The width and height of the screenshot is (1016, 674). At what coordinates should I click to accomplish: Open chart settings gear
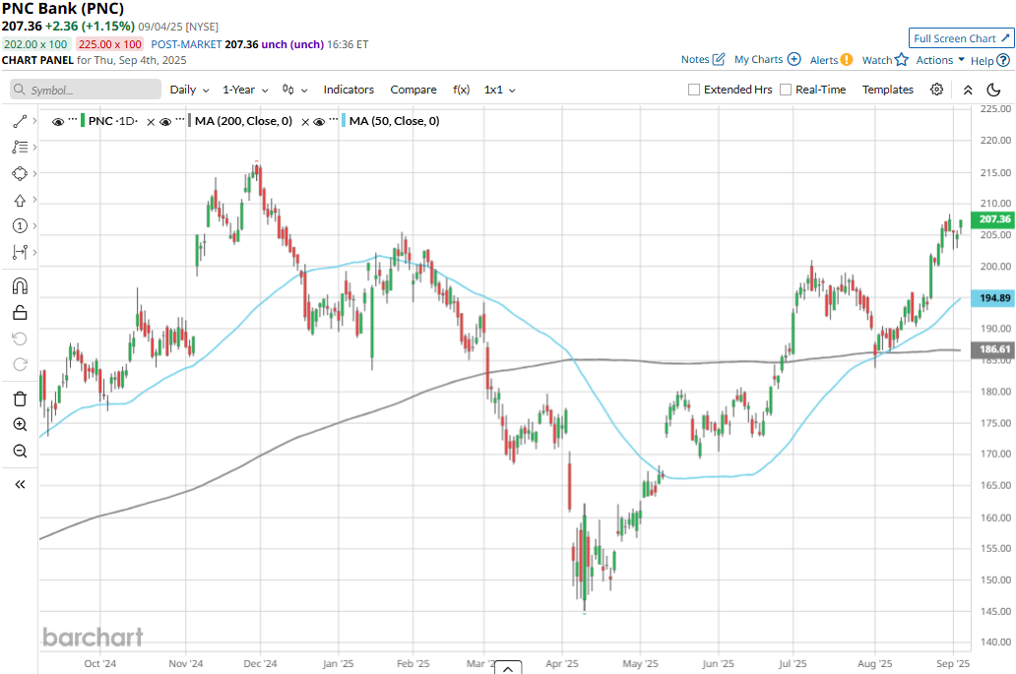click(936, 90)
